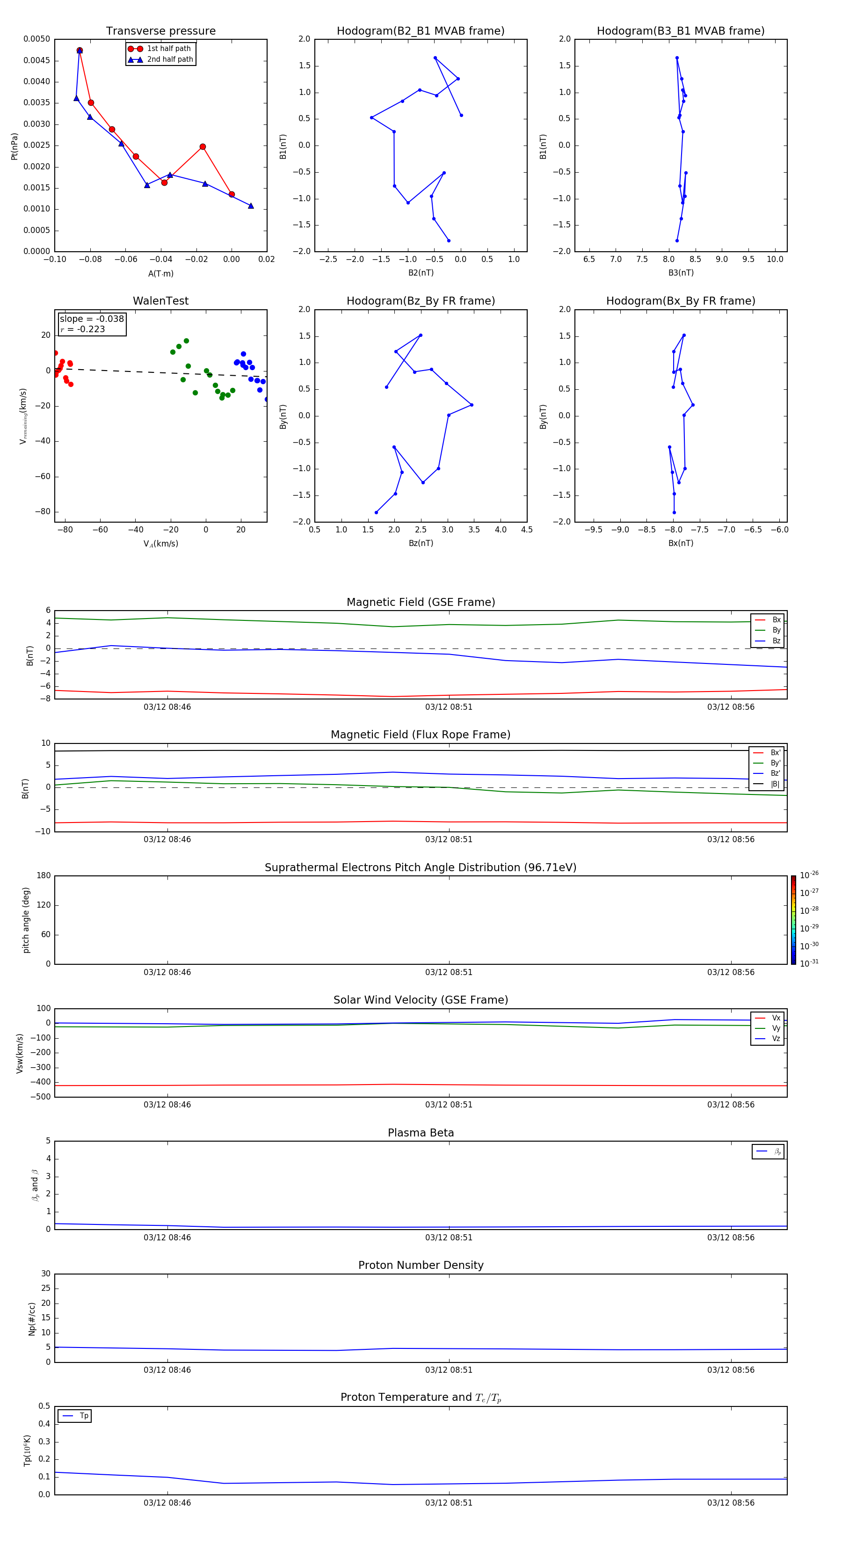Click 'Solar Wind Velocity (GSE Frame)' title
Image resolution: width=842 pixels, height=1544 pixels.
click(421, 1000)
